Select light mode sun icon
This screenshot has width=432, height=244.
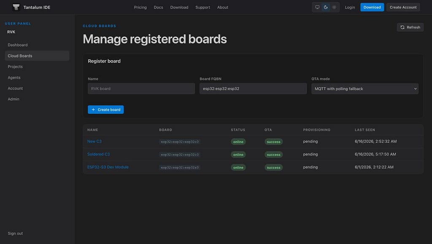tap(334, 7)
